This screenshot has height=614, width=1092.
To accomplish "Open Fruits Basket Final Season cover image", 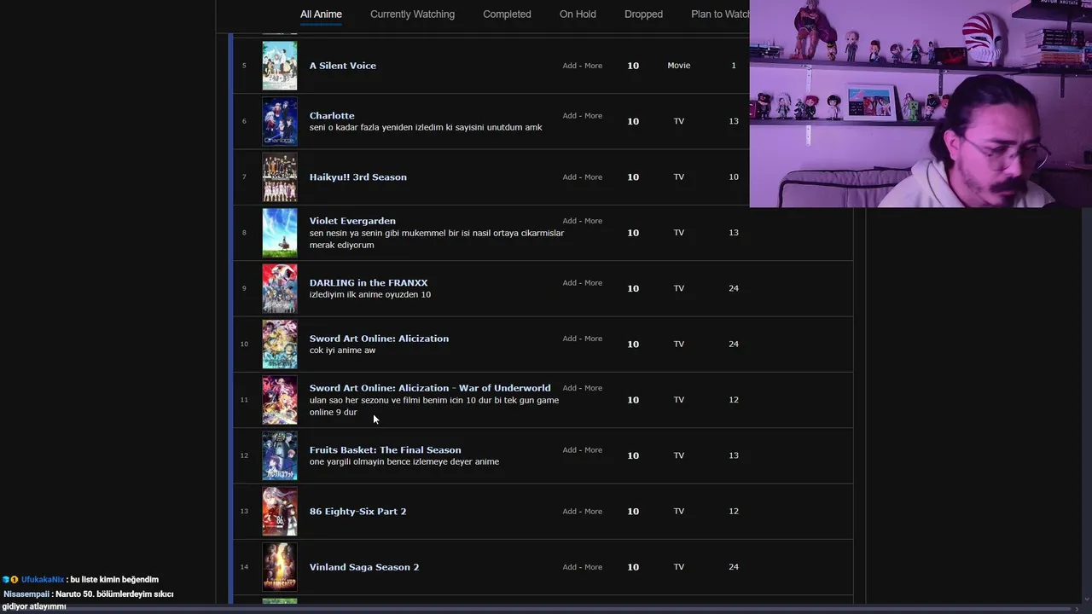I will coord(280,455).
